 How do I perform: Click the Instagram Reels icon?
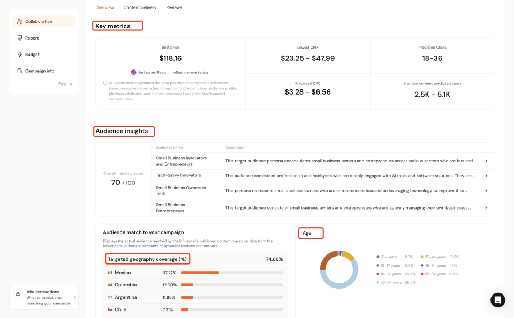coord(133,72)
